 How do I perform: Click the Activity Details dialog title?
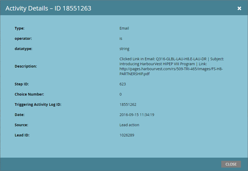point(48,8)
